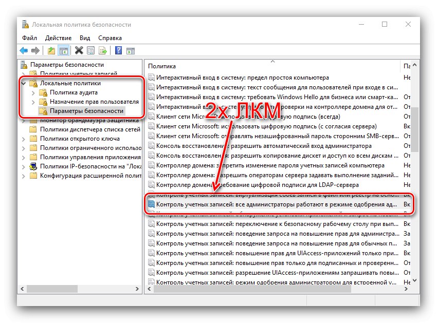Click the Up one level folder icon
This screenshot has height=323, width=437.
[x=51, y=51]
